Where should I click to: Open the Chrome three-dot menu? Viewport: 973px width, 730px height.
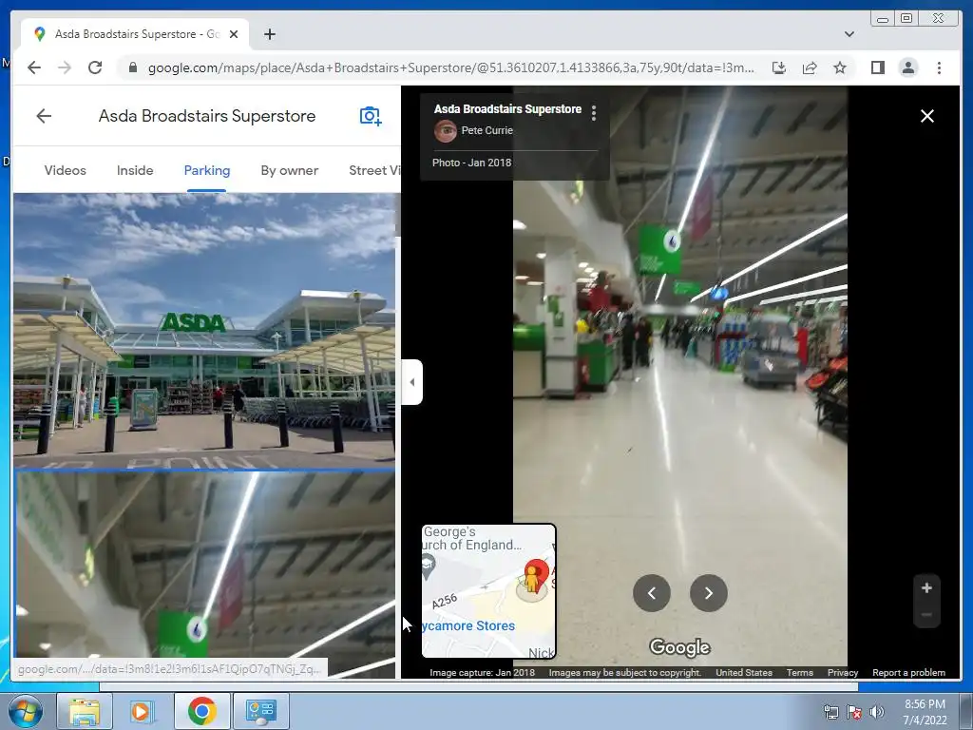tap(939, 67)
